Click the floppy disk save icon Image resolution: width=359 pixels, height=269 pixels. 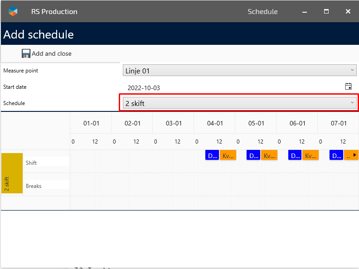26,53
